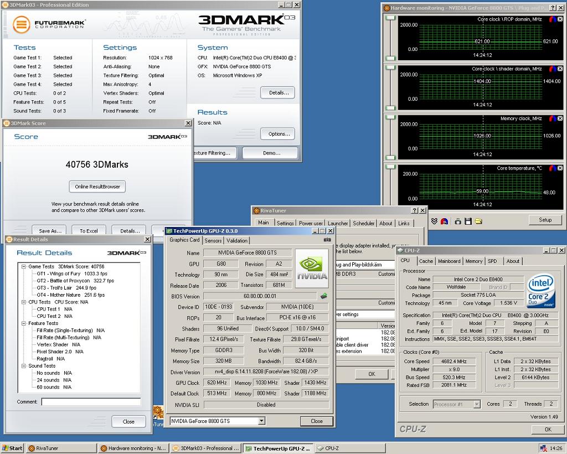This screenshot has width=567, height=454.
Task: Collapse the CPU Tests tree node
Action: pos(23,302)
